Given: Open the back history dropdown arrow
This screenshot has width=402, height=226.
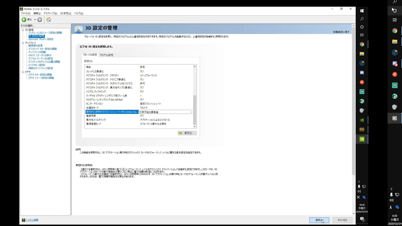Looking at the screenshot, I should click(x=35, y=20).
